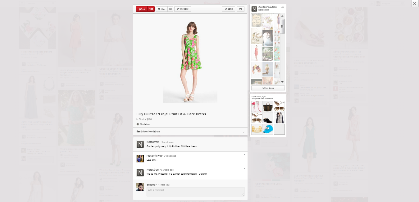Screen dimensions: 419x202
Task: Open Nordstrom avatar beside 'We do too' reply
Action: 140,172
